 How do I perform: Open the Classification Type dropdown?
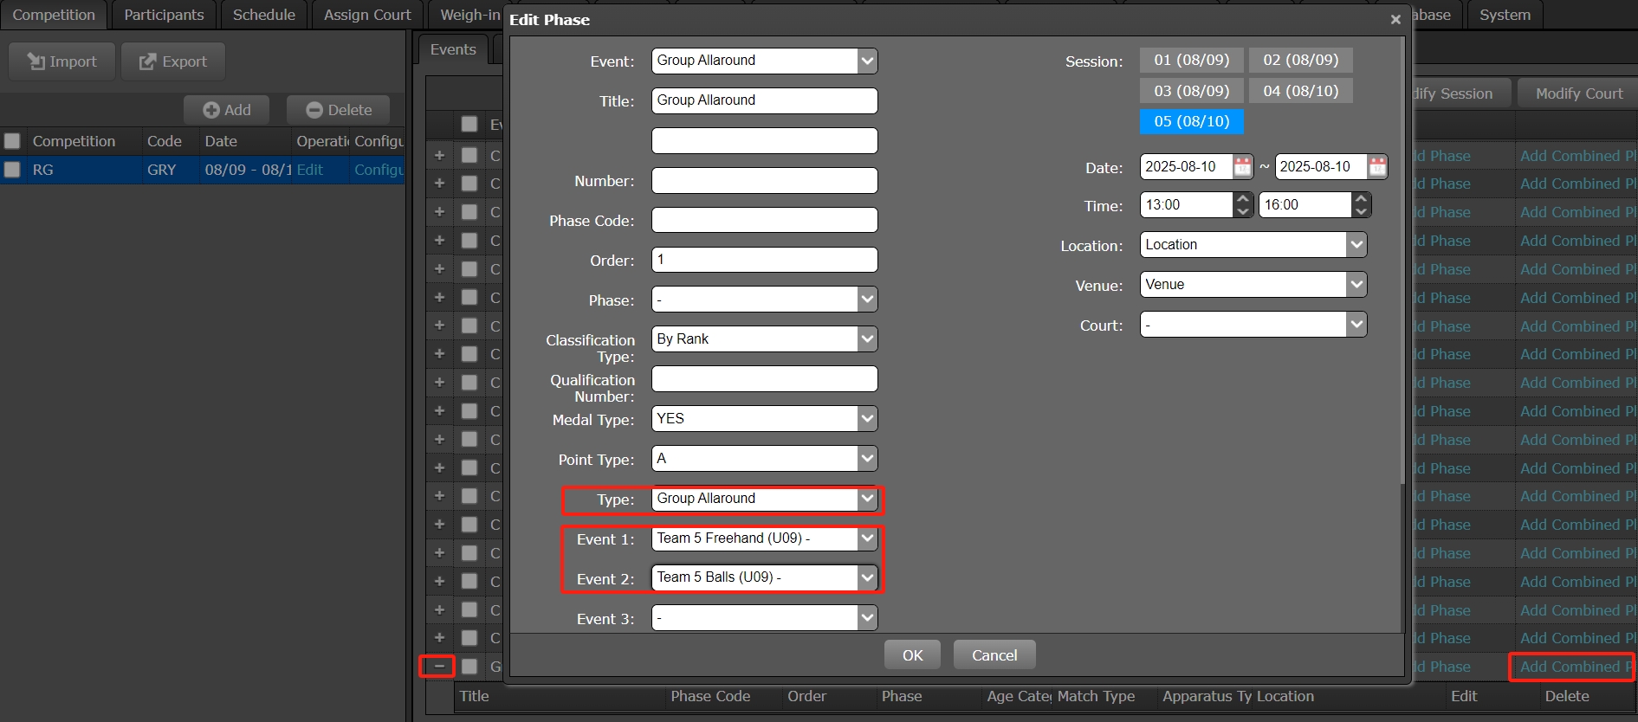point(867,339)
